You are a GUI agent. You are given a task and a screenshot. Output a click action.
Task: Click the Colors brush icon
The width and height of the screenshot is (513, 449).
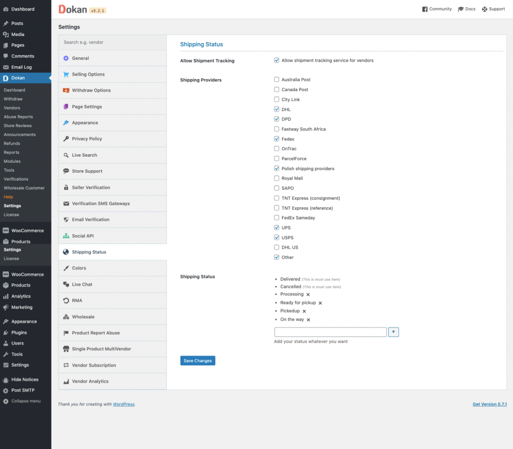click(66, 268)
